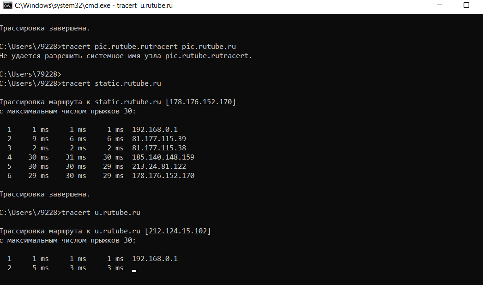The image size is (483, 285).
Task: Click 192.168.0.1 in the u.rutube.ru trace
Action: pos(155,258)
